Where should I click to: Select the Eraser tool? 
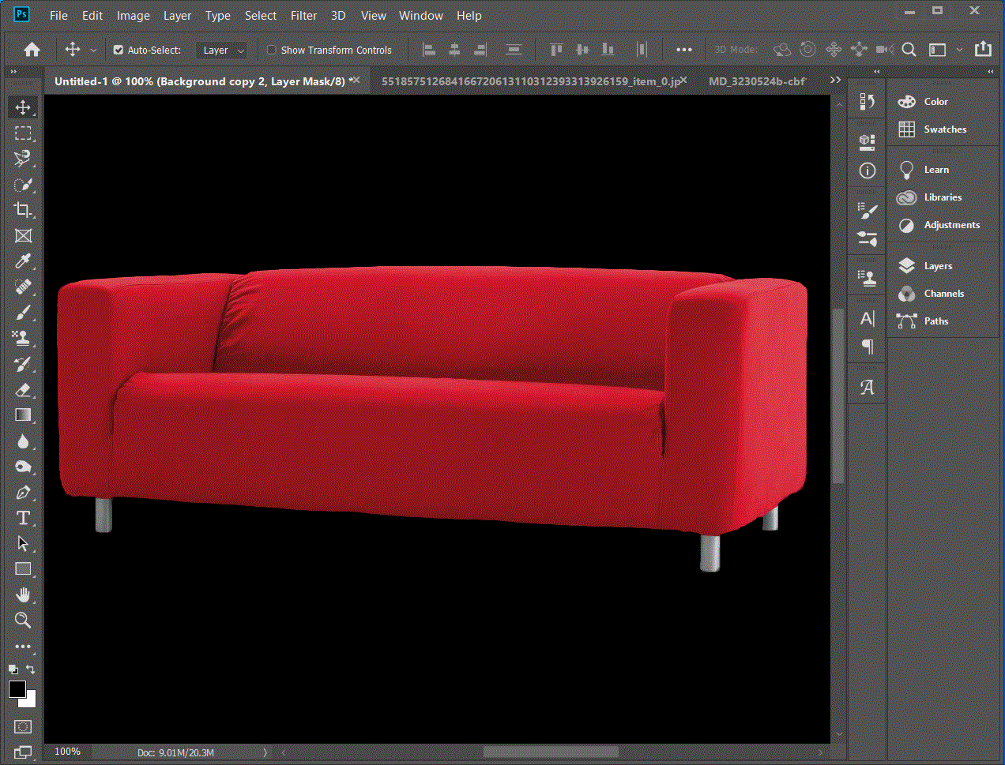coord(23,389)
